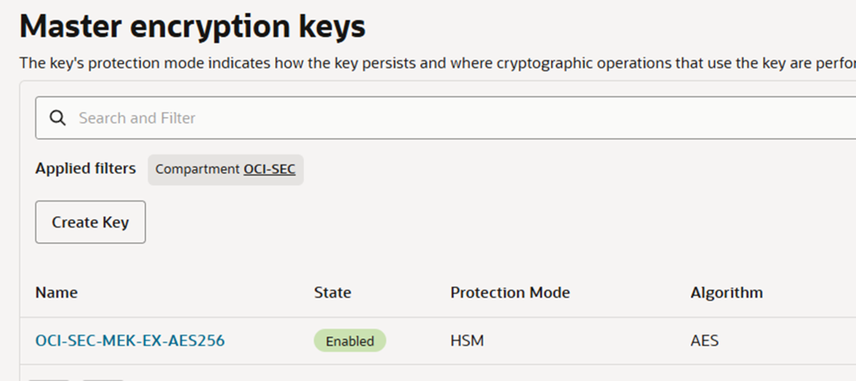Click the protection mode description text
The image size is (856, 381).
point(438,63)
